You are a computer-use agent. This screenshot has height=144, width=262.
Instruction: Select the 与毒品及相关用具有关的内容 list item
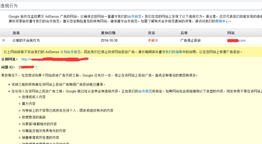[x=44, y=131]
